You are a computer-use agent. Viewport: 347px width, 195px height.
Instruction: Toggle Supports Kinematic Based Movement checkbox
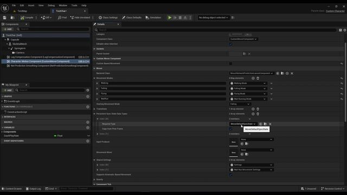pos(231,174)
